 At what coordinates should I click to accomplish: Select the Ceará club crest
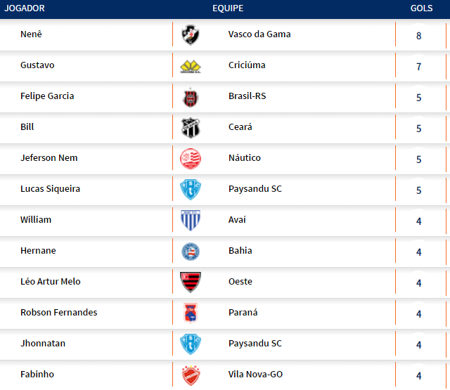(x=191, y=128)
